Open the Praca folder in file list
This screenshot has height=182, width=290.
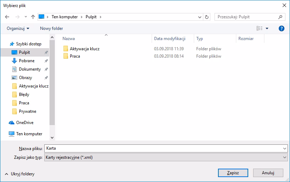[75, 56]
